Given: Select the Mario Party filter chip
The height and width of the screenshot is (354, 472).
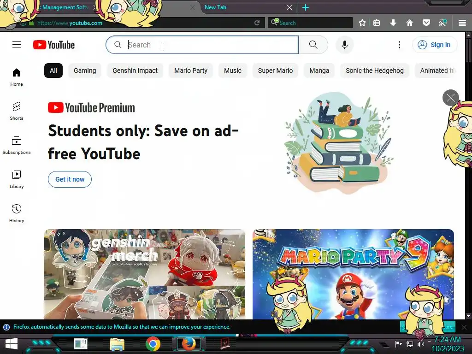Looking at the screenshot, I should (190, 71).
